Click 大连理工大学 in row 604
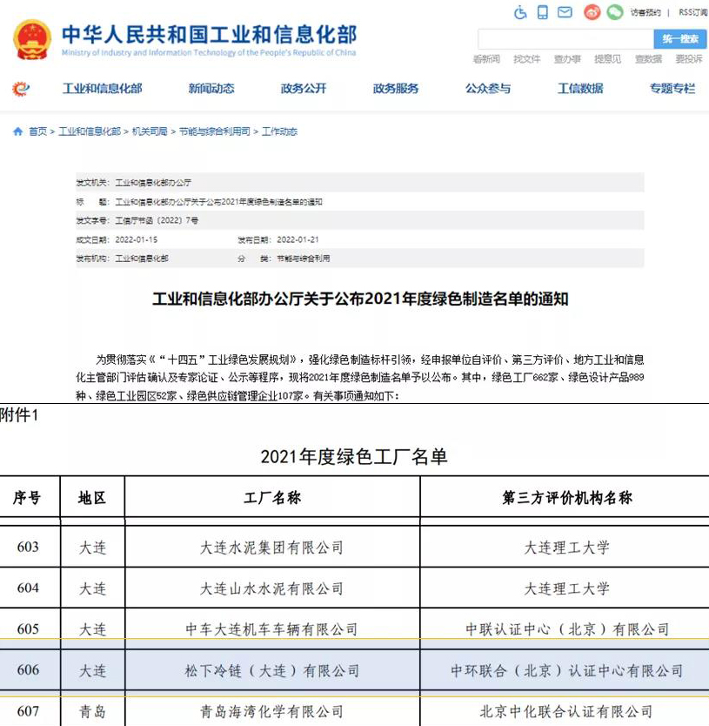 click(x=567, y=588)
